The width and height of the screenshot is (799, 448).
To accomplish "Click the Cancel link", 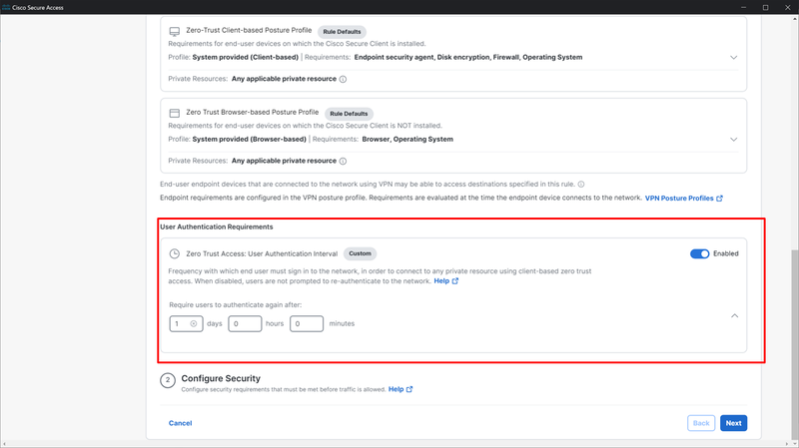I will (181, 423).
